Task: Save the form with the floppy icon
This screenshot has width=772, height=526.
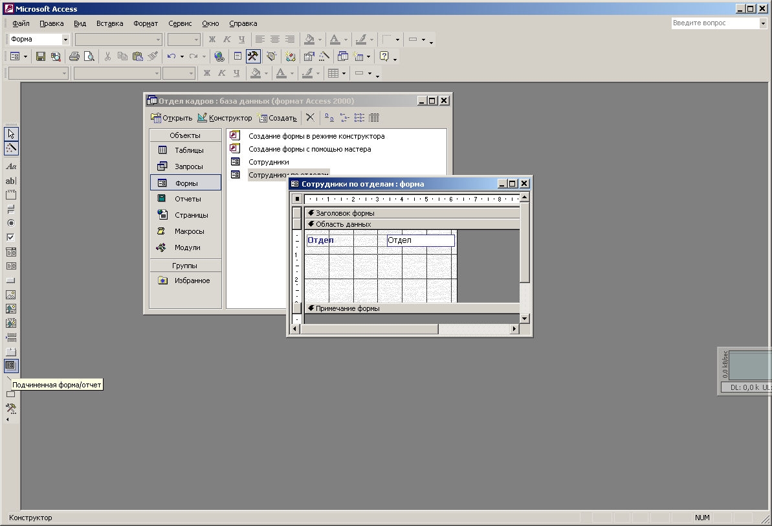Action: [x=41, y=56]
